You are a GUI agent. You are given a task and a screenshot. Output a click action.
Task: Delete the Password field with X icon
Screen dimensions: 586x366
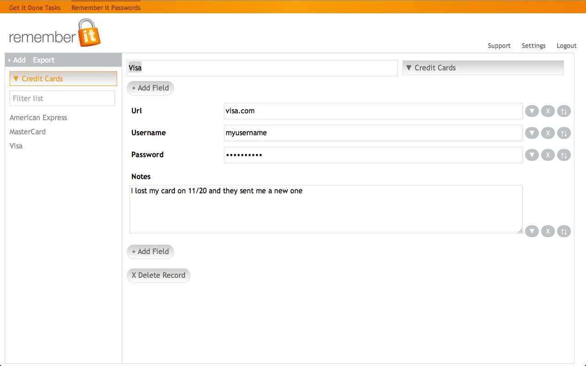click(548, 155)
